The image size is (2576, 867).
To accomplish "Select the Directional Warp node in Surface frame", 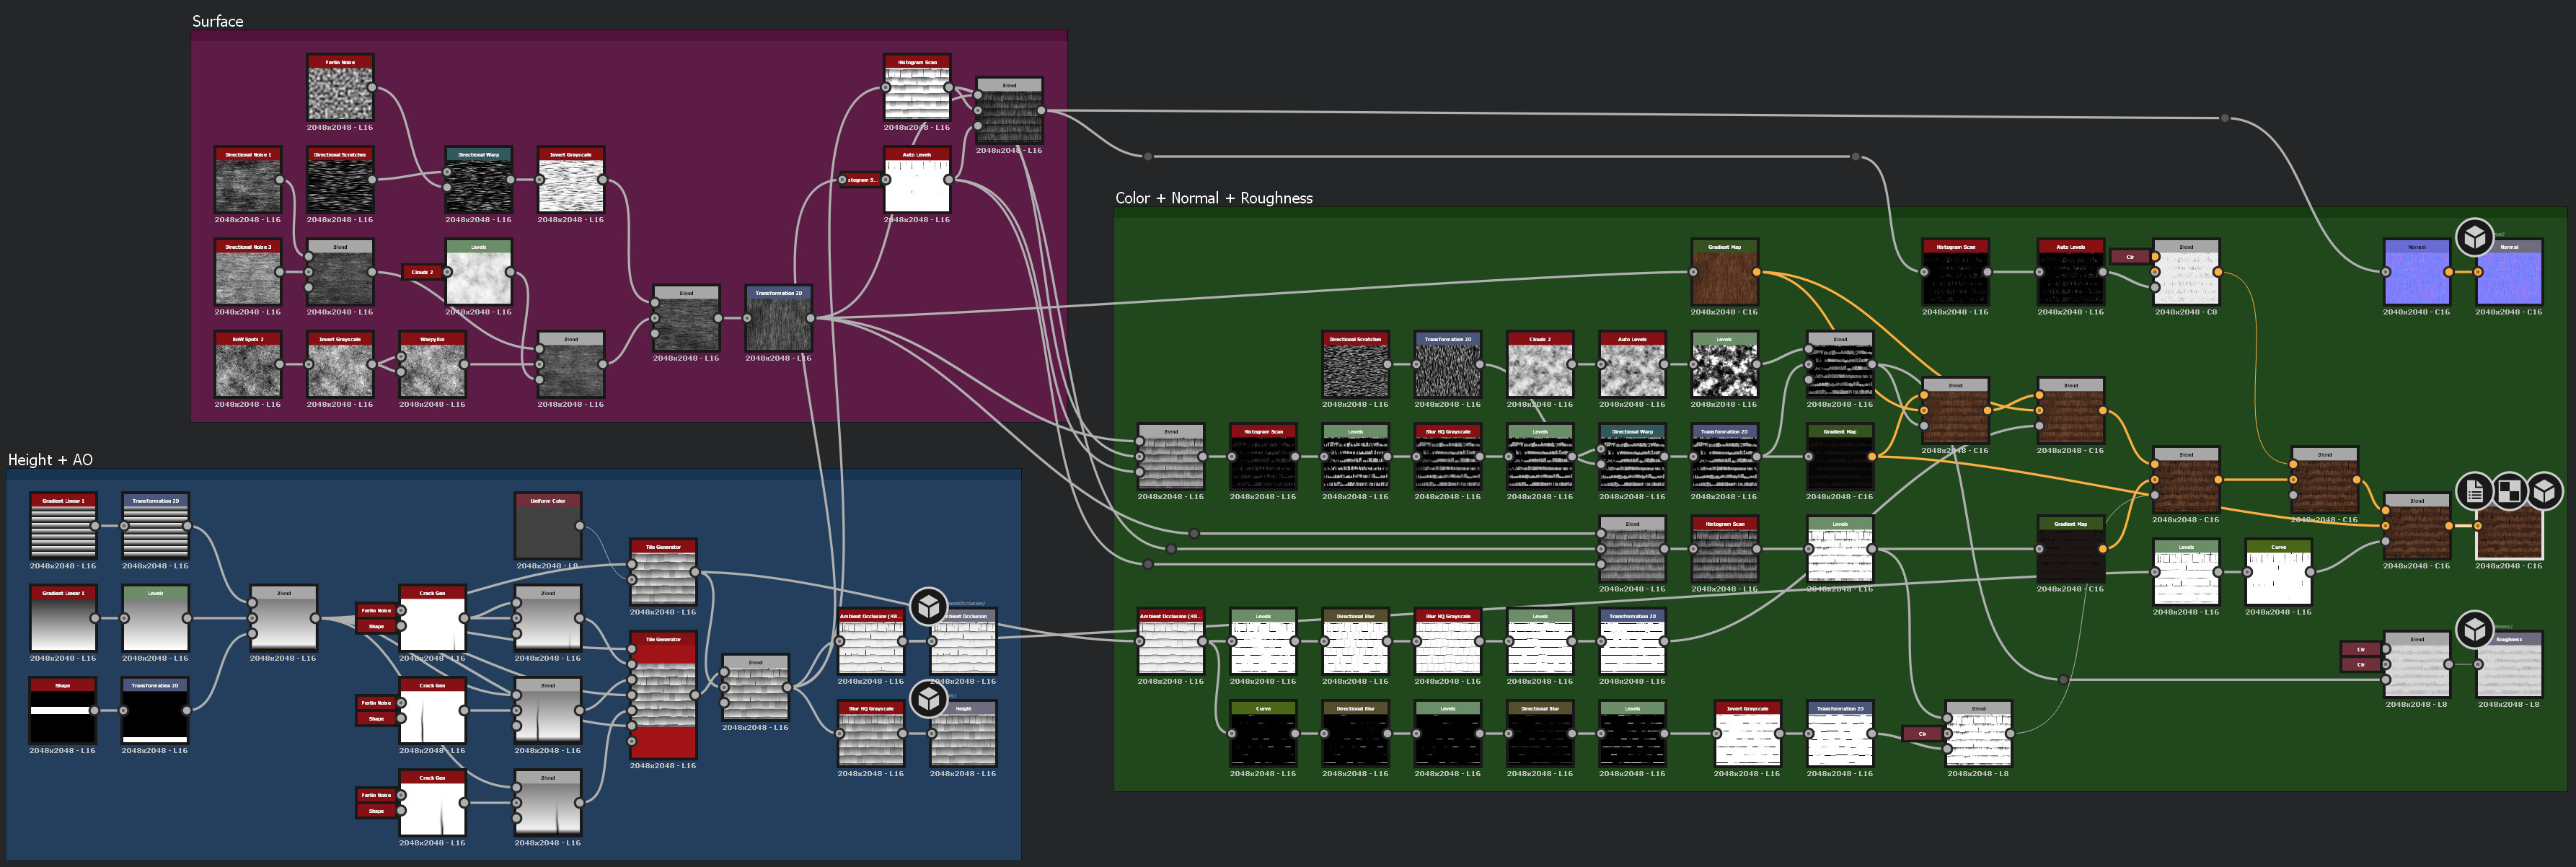I will 478,180.
